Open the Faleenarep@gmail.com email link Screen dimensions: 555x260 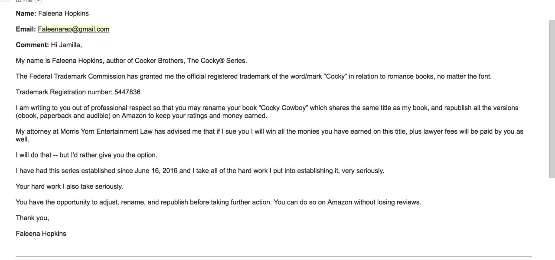click(74, 29)
